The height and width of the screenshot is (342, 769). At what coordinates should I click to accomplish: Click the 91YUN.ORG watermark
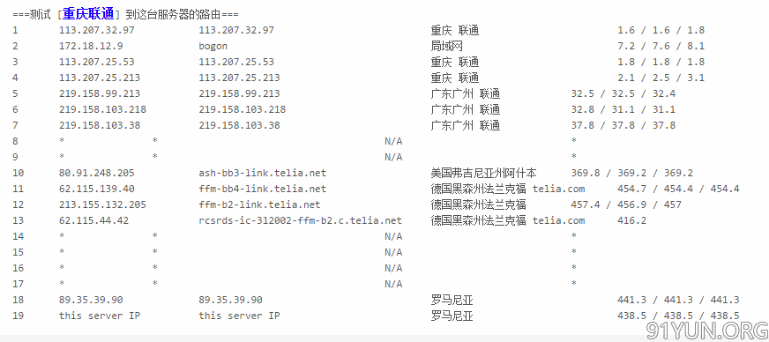(x=706, y=331)
